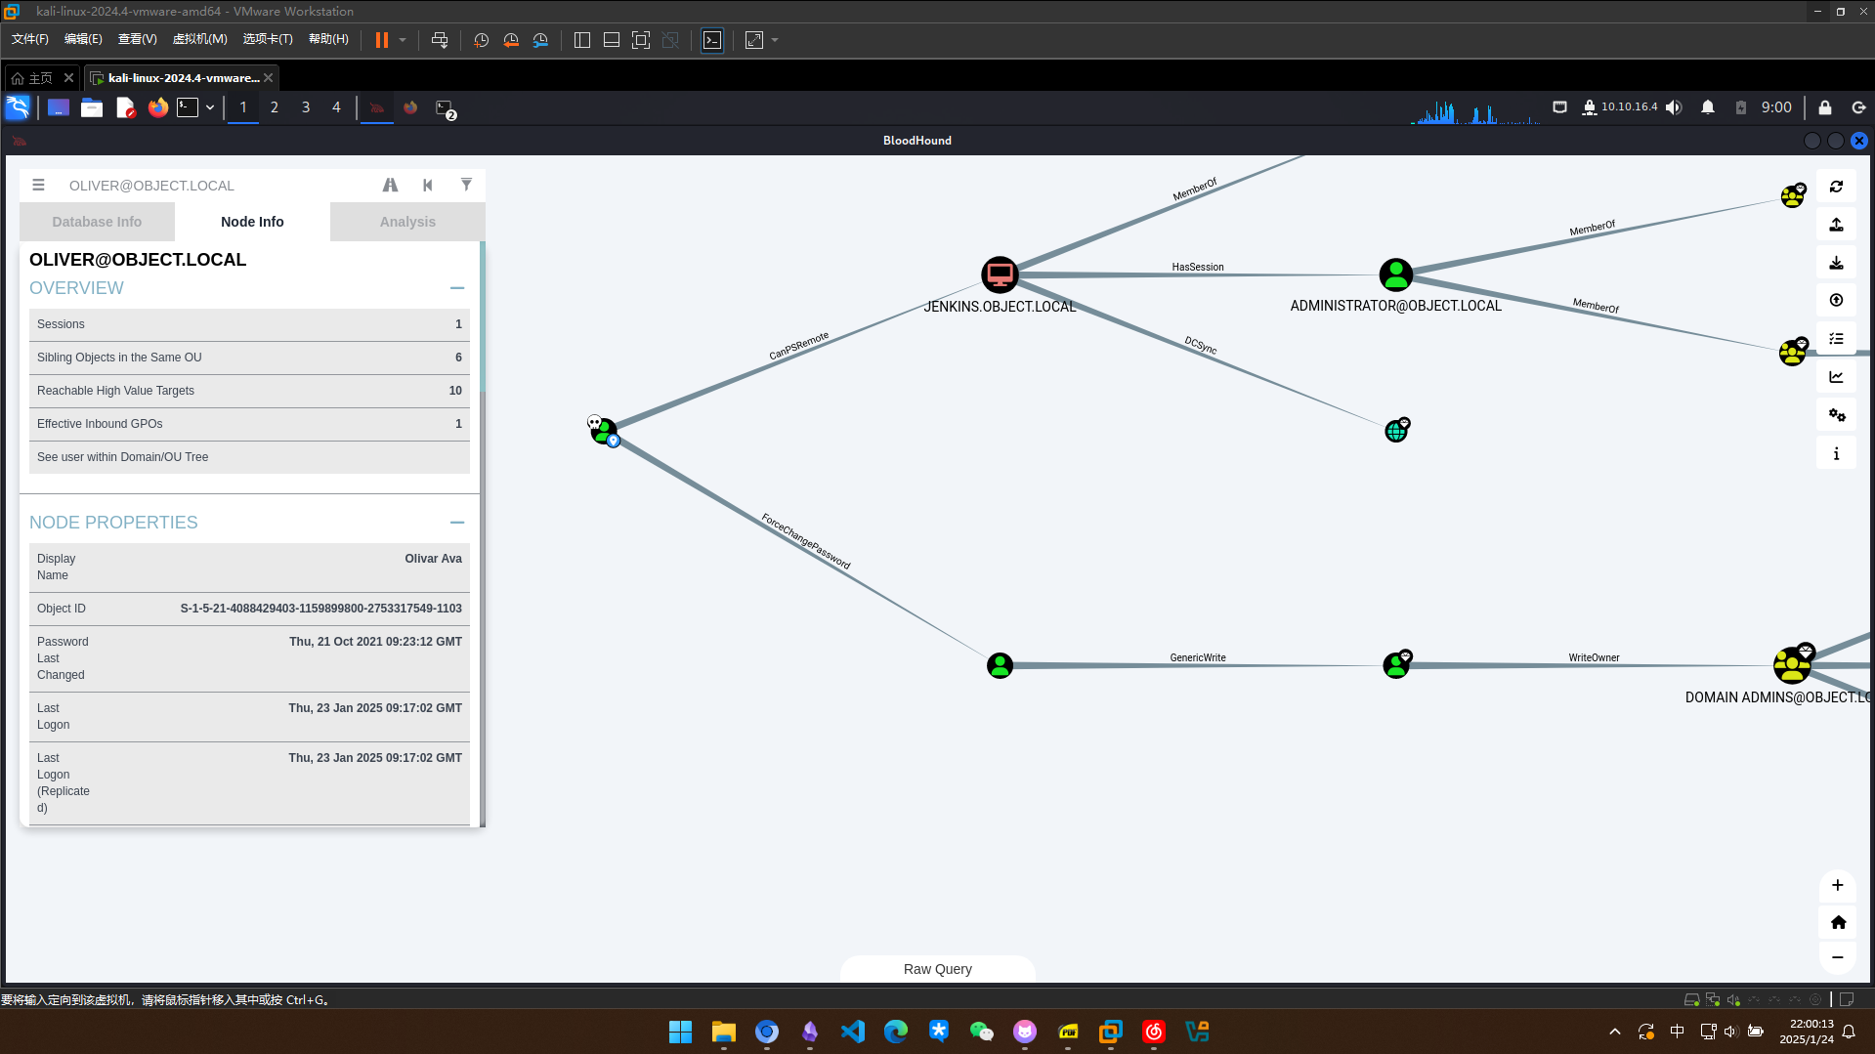This screenshot has height=1054, width=1875.
Task: Switch to the Database Info tab
Action: [x=97, y=222]
